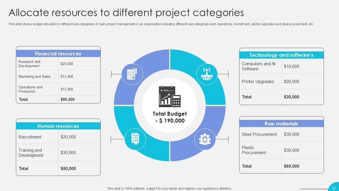Click the 'Total' label in Human resources table

(x=24, y=168)
